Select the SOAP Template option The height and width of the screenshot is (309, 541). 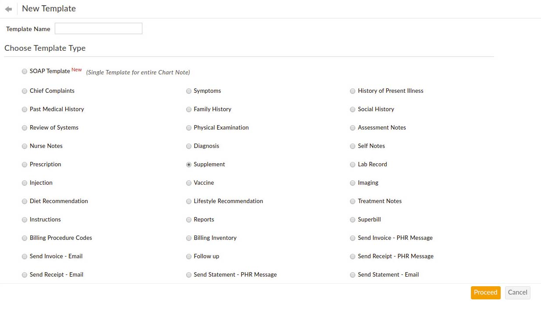click(x=25, y=71)
